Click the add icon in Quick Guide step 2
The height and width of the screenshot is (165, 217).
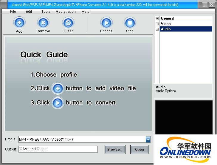point(58,88)
